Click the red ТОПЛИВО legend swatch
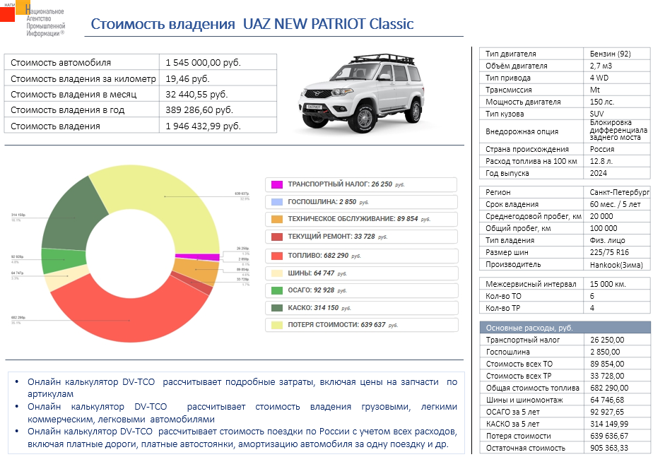This screenshot has height=457, width=653. pos(276,256)
